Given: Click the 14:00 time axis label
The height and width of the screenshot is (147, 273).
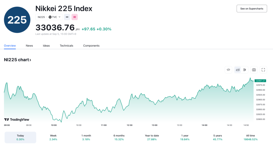Looking at the screenshot, I should (204, 125).
